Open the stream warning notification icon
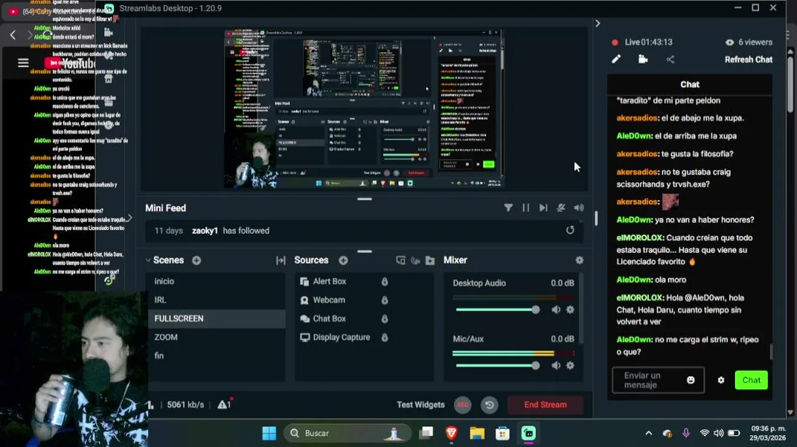 (224, 405)
